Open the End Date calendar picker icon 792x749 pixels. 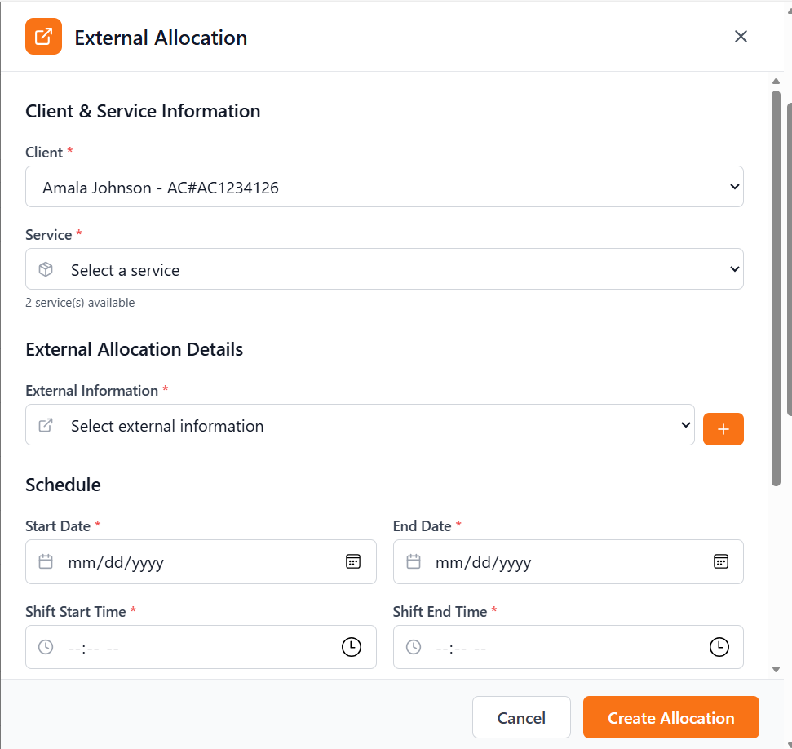[x=720, y=561]
